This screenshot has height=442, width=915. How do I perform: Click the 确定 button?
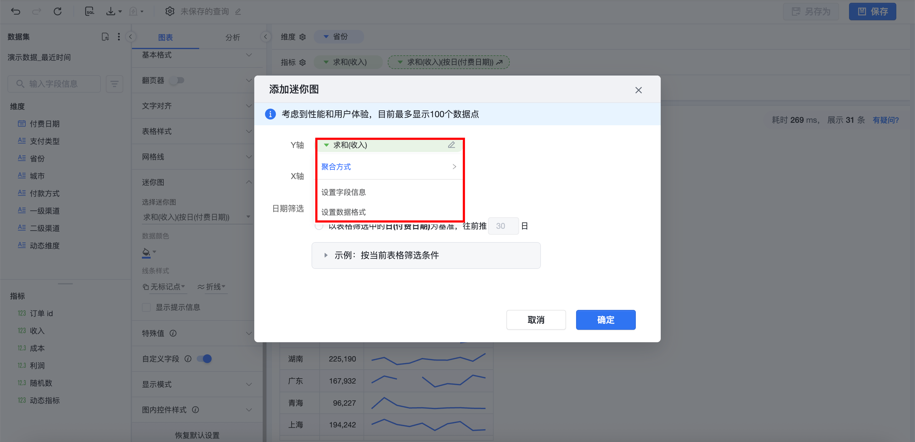tap(605, 320)
